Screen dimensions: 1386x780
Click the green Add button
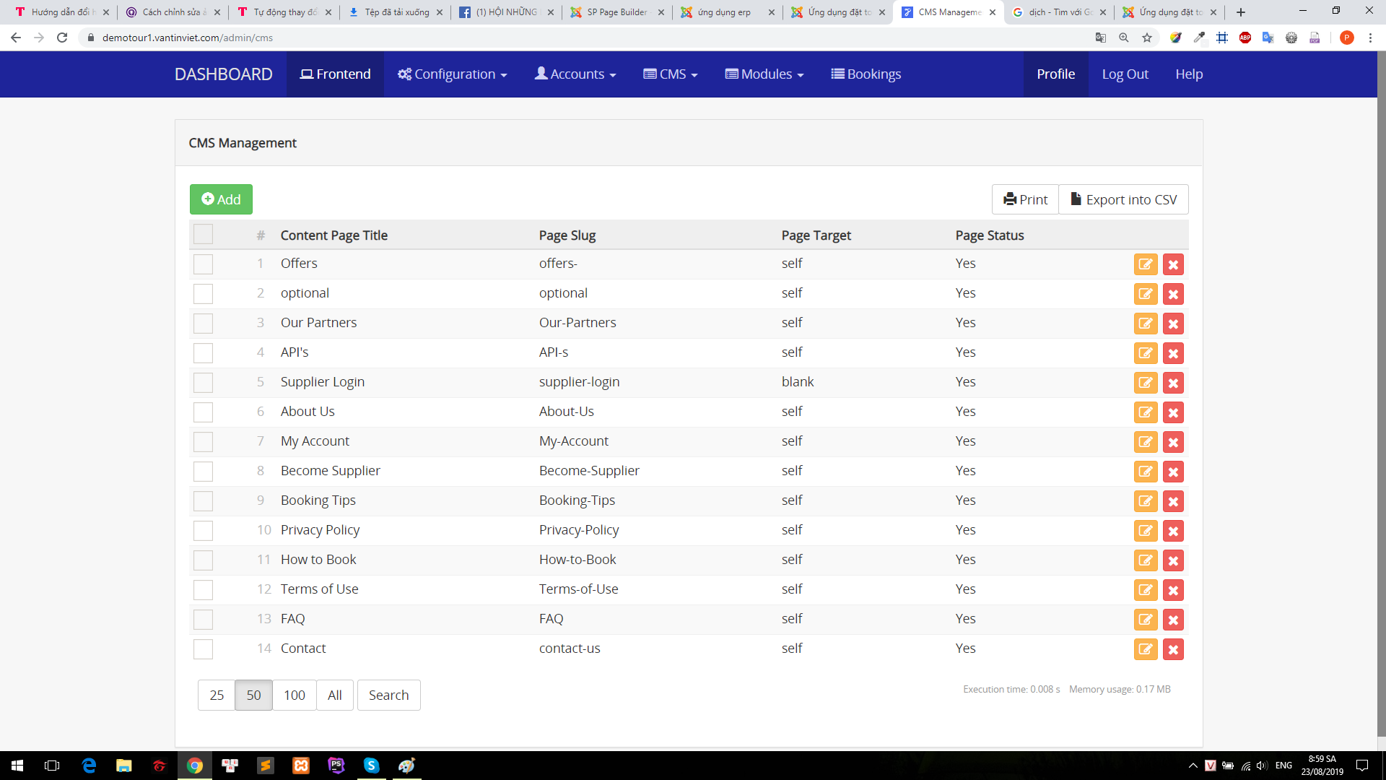[x=221, y=199]
